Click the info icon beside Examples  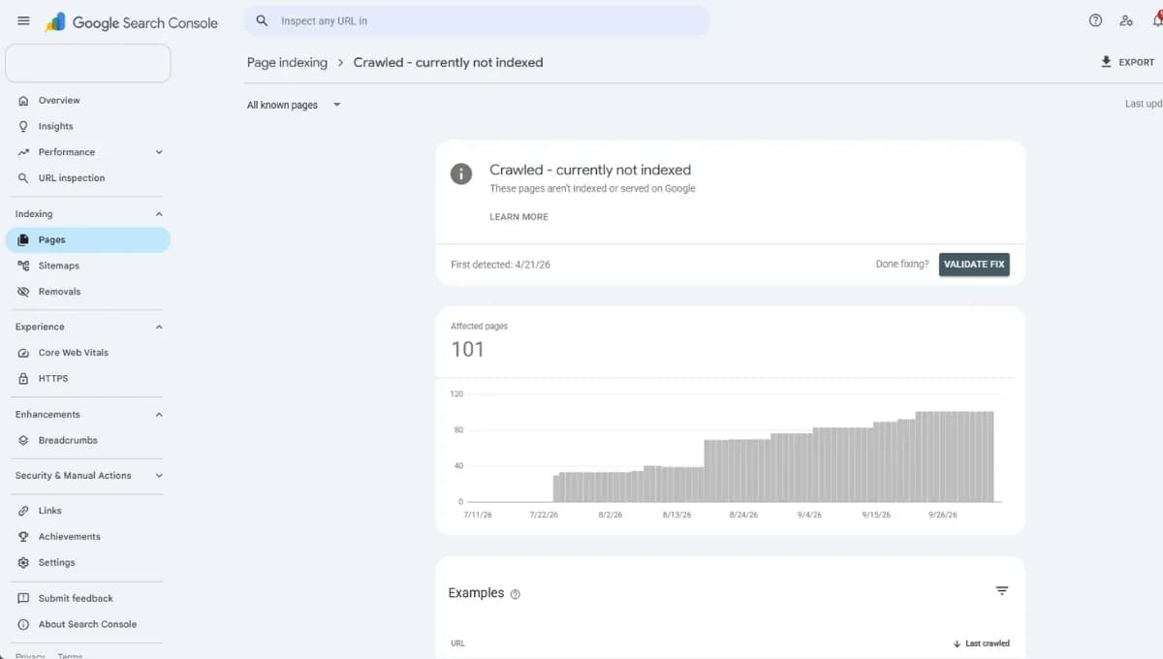(515, 594)
